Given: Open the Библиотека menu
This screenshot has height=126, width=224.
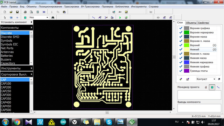Looking at the screenshot, I should pyautogui.click(x=122, y=7).
